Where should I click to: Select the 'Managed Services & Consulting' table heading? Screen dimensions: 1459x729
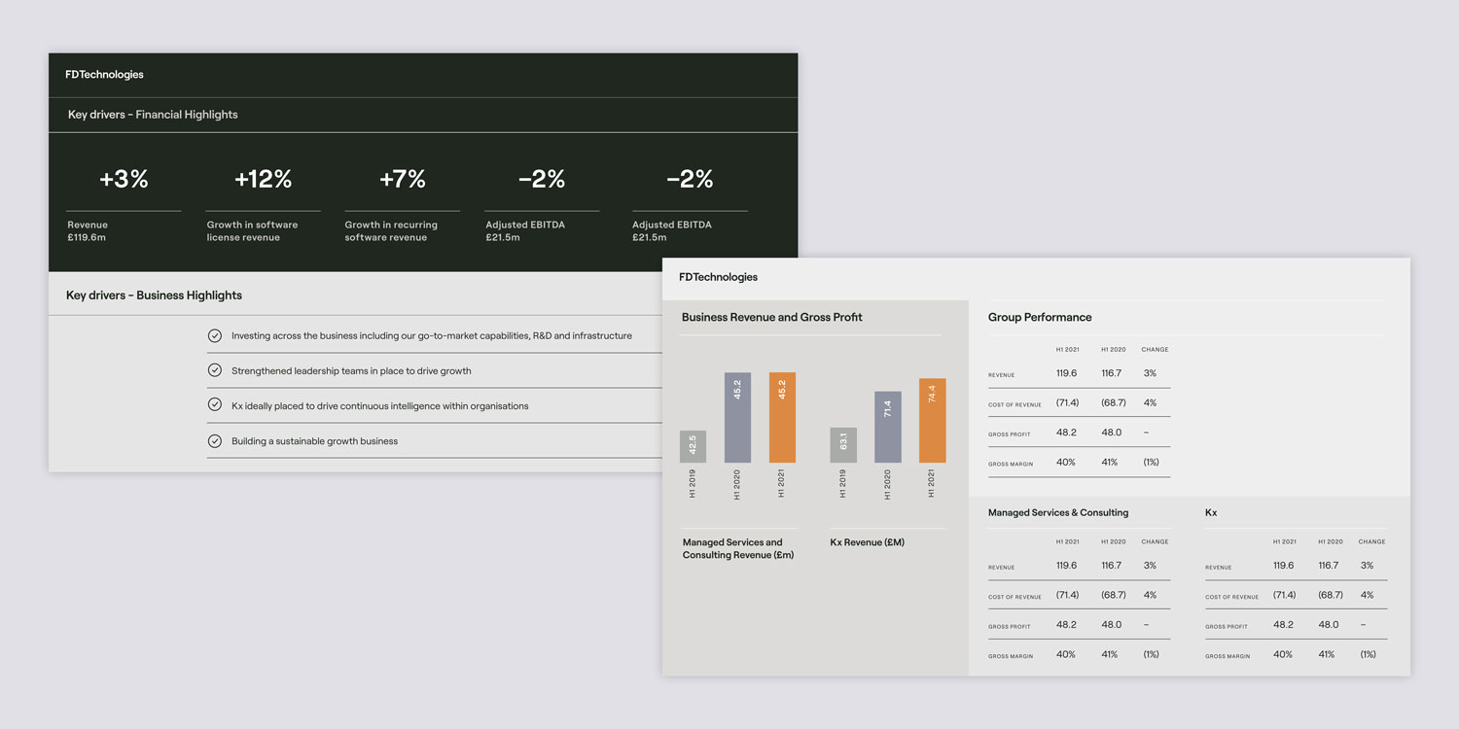(x=1058, y=512)
